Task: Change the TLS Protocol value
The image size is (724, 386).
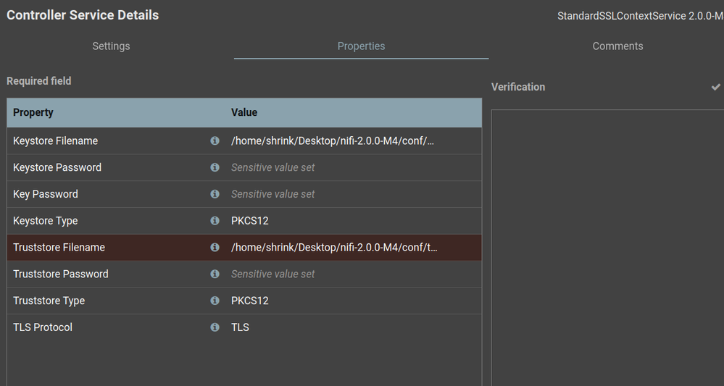Action: (241, 327)
